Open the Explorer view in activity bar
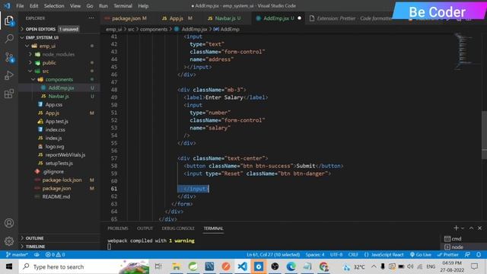Screen dimensions: 487x274 tap(9, 21)
